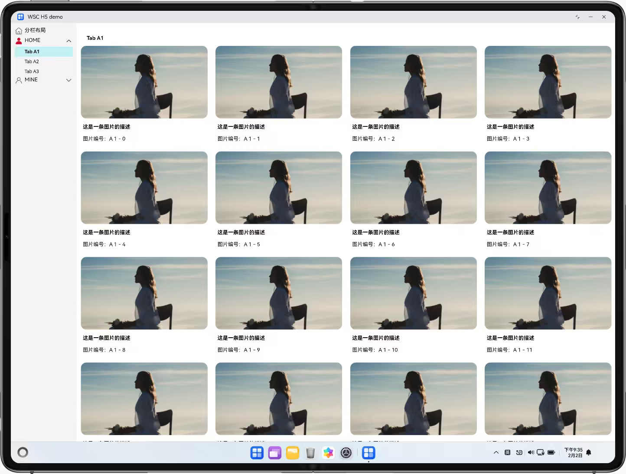Open the settings gear app in dock
The height and width of the screenshot is (474, 626).
[x=346, y=453]
